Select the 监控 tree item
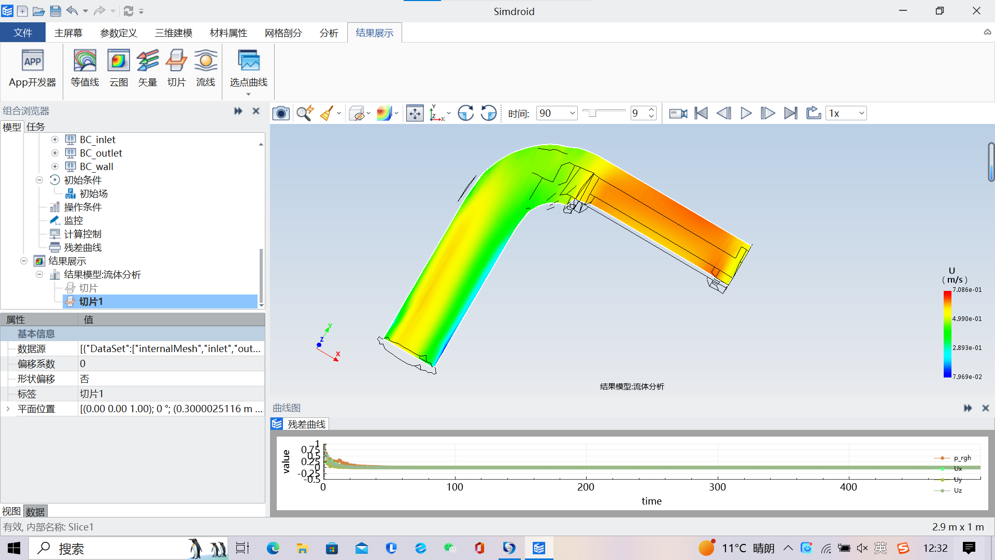The width and height of the screenshot is (995, 560). pyautogui.click(x=74, y=220)
